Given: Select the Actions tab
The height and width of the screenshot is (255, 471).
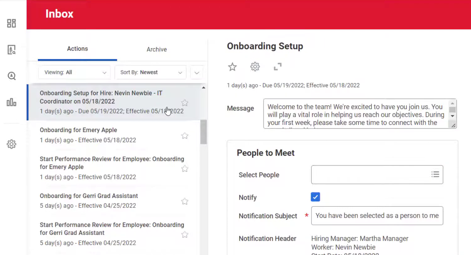Looking at the screenshot, I should pos(77,49).
